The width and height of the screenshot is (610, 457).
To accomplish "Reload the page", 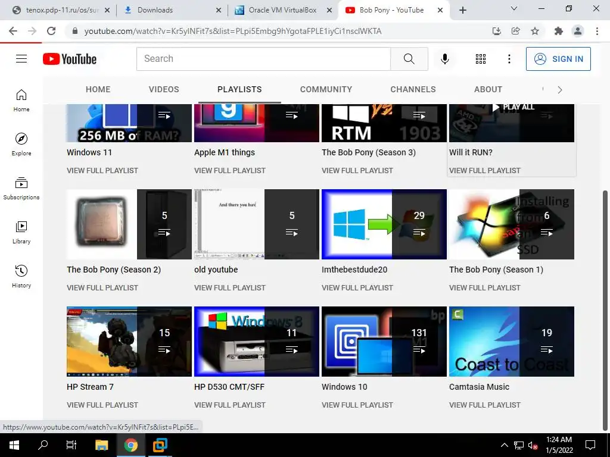I will coord(51,31).
